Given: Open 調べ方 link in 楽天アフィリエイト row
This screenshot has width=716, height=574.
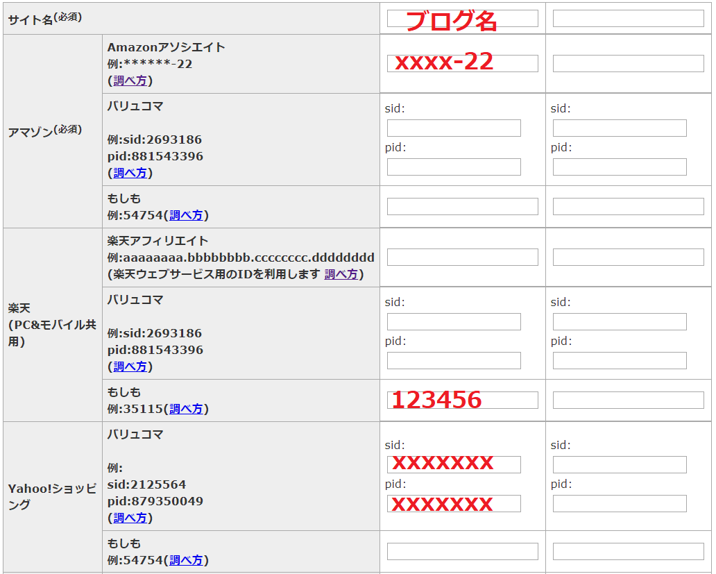Looking at the screenshot, I should click(341, 274).
